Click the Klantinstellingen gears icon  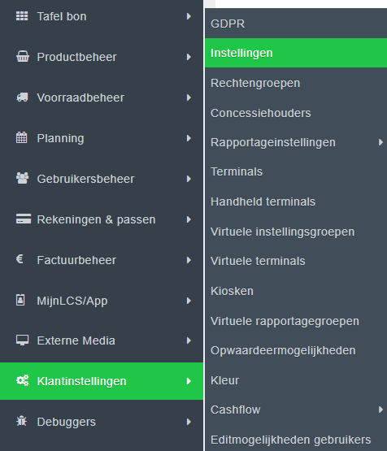(x=23, y=381)
